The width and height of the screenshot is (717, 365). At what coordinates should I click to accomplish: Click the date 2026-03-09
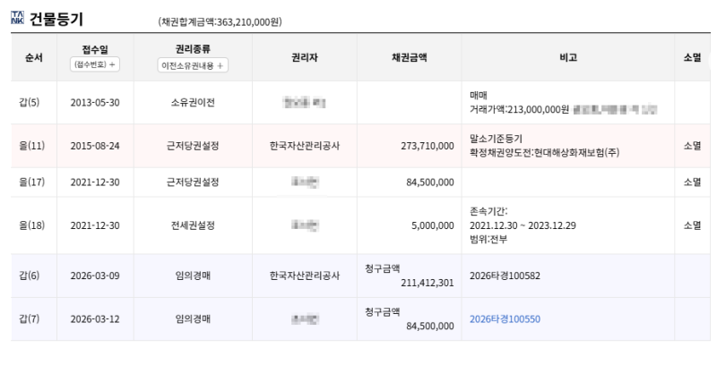[95, 276]
